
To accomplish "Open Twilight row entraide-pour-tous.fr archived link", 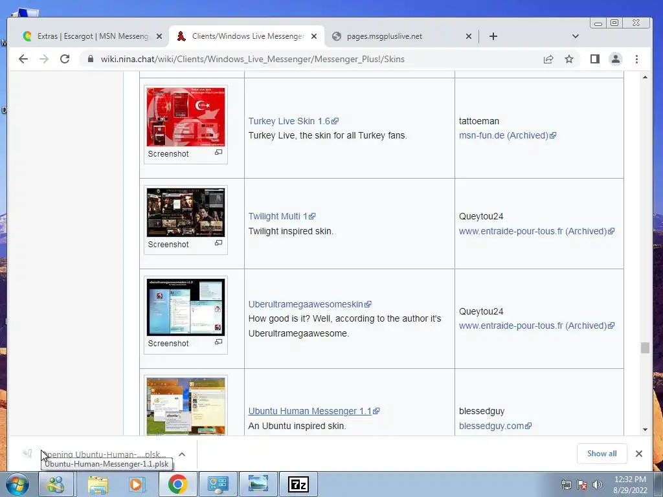I will pyautogui.click(x=537, y=231).
